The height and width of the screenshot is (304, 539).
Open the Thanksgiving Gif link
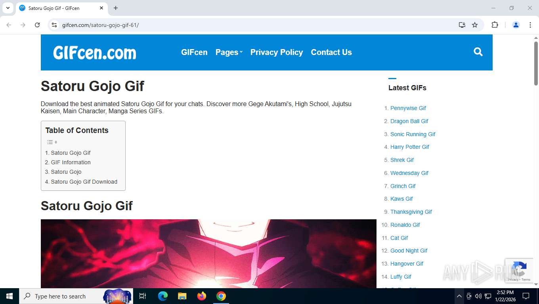(411, 212)
